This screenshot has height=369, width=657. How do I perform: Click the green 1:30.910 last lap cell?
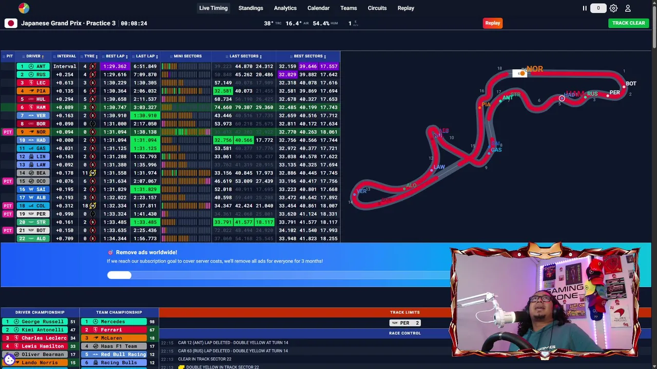point(145,115)
